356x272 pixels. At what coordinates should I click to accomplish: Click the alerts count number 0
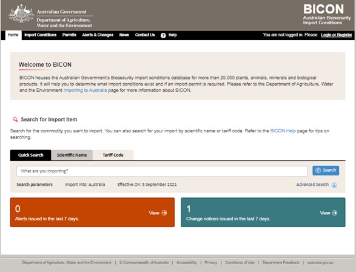point(18,209)
